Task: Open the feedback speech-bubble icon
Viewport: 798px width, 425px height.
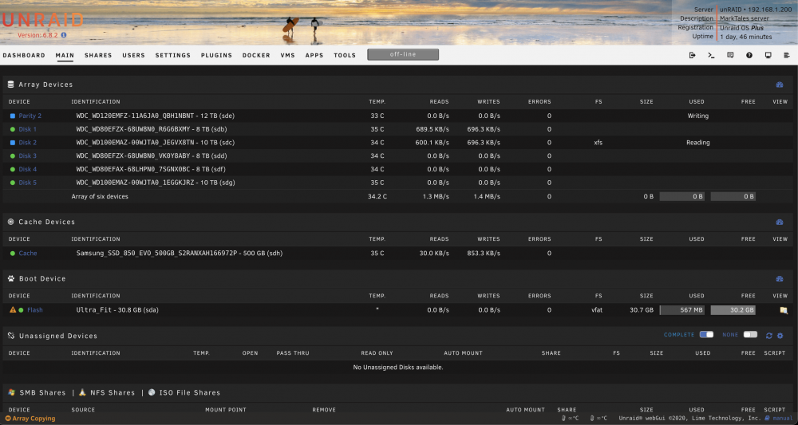Action: click(730, 55)
